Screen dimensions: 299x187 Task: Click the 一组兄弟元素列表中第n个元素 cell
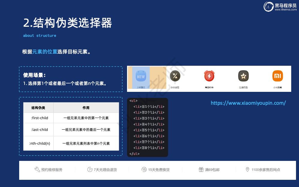pyautogui.click(x=86, y=143)
